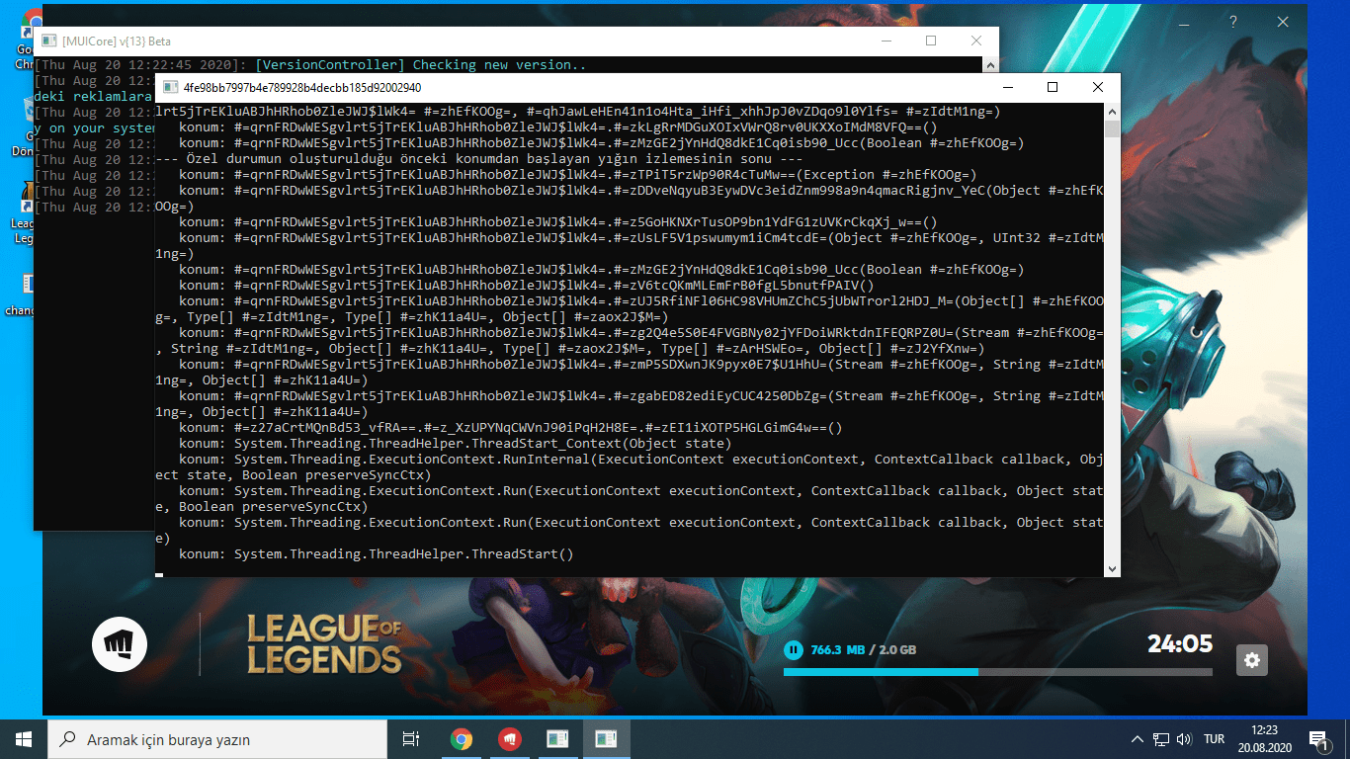
Task: Select the active console window taskbar icon
Action: pos(606,739)
